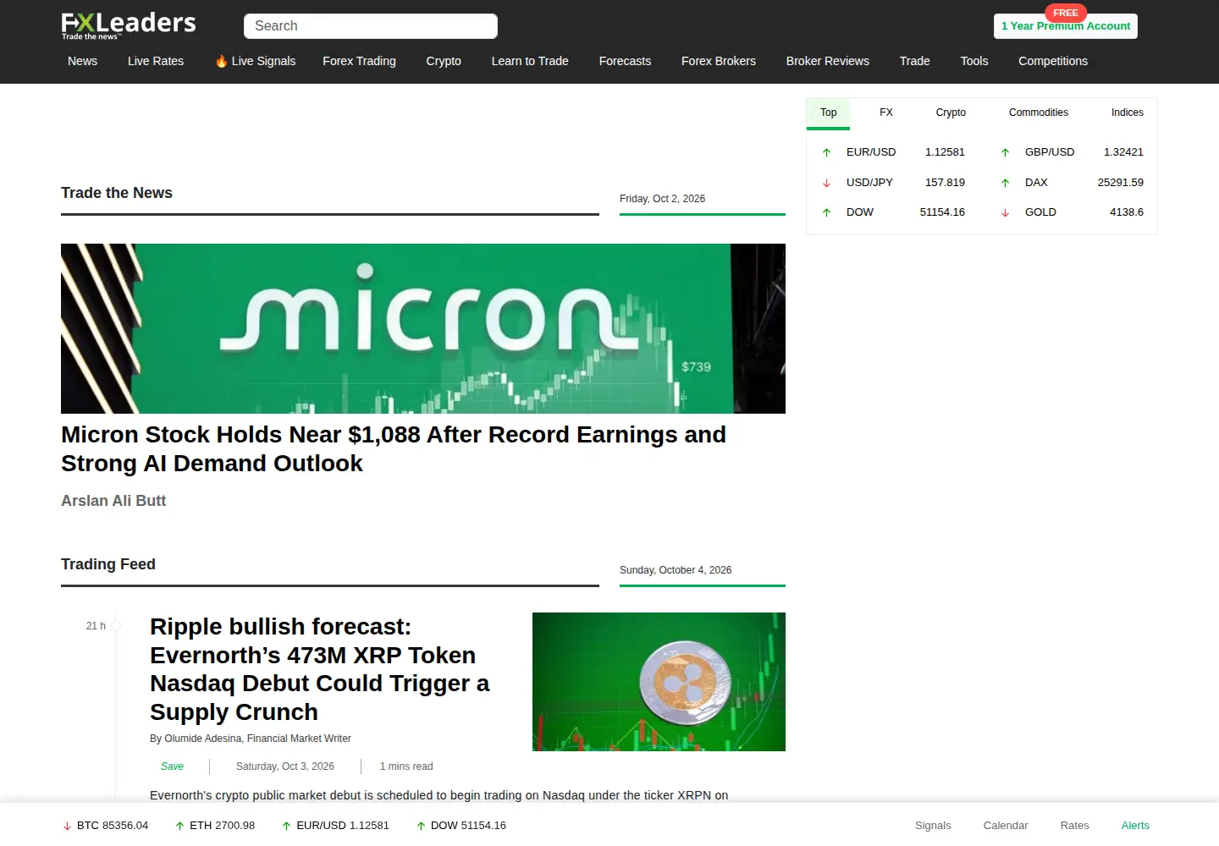Image resolution: width=1219 pixels, height=846 pixels.
Task: Open the Trade menu item
Action: click(914, 61)
